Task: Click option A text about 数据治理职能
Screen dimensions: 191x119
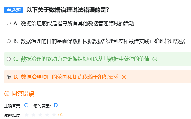Action: click(x=77, y=24)
